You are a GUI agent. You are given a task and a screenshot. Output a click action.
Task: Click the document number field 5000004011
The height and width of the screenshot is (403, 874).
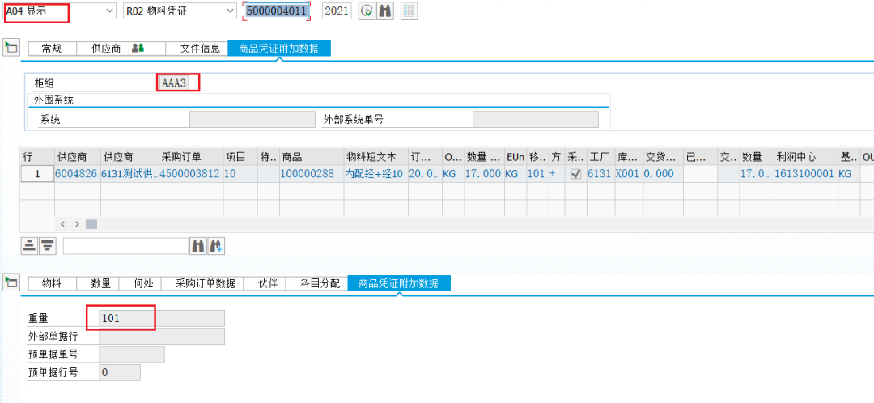[x=277, y=11]
